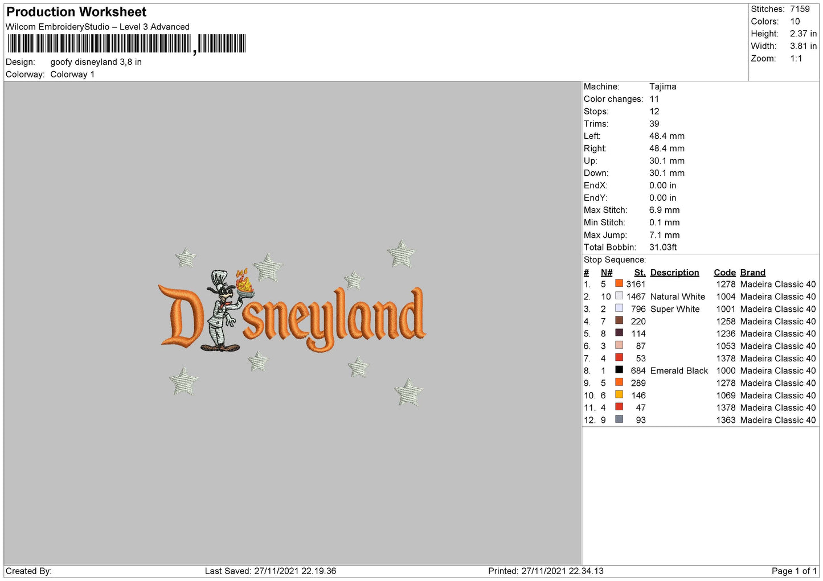Image resolution: width=823 pixels, height=581 pixels.
Task: Click the peach swatch coded 1053
Action: pyautogui.click(x=619, y=345)
